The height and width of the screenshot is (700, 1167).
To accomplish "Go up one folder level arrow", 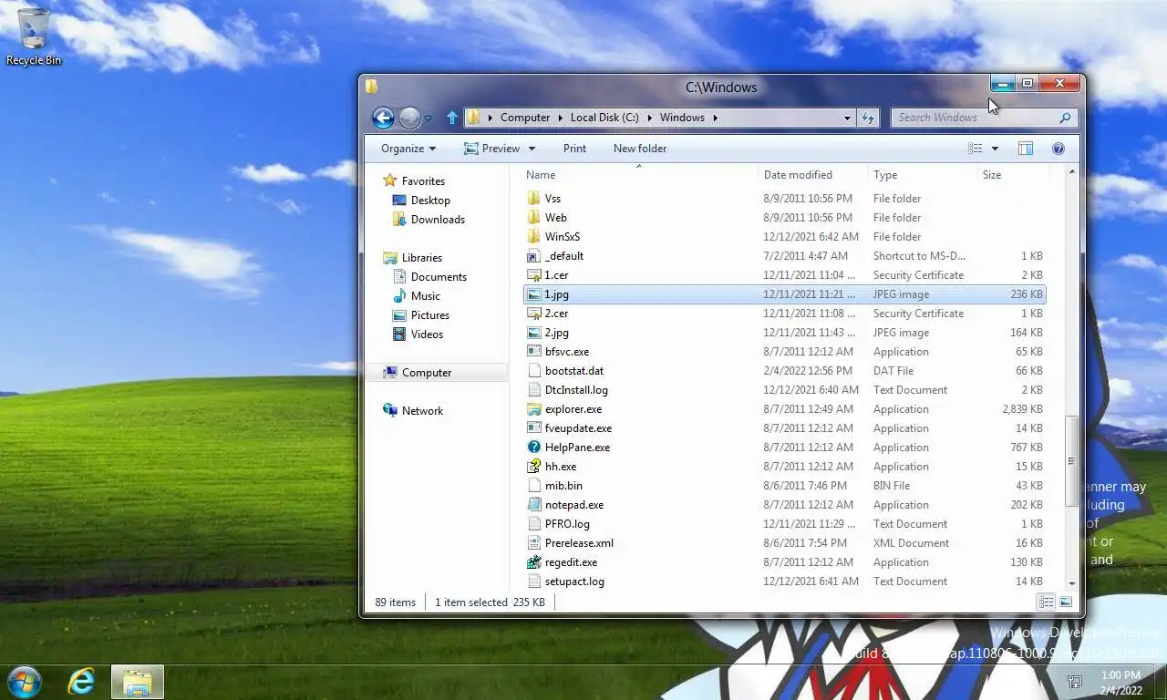I will point(452,118).
